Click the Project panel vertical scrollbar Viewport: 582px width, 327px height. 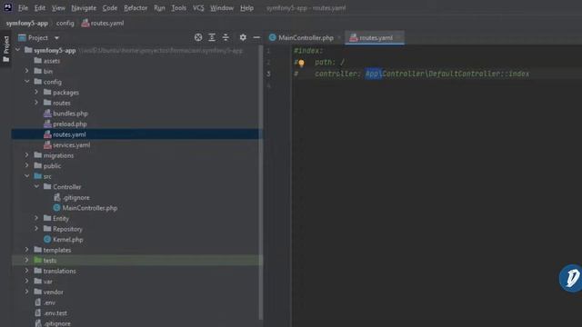[x=261, y=182]
